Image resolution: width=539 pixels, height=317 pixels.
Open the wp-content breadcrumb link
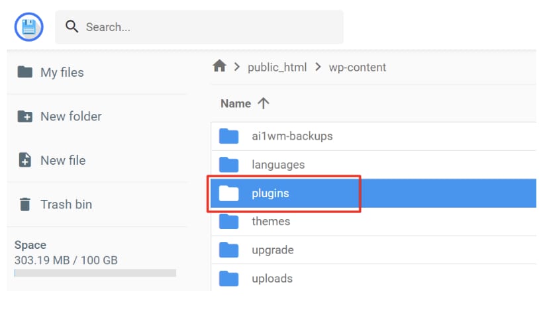[358, 67]
